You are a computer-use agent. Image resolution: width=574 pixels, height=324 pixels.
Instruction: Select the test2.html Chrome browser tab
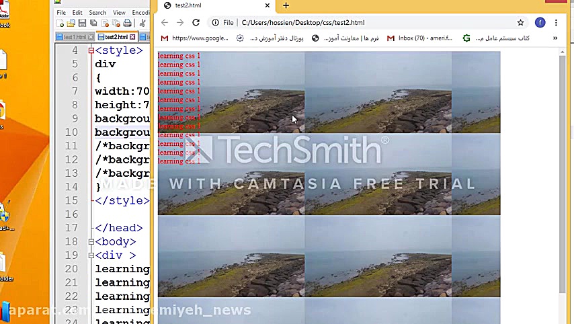click(x=216, y=5)
